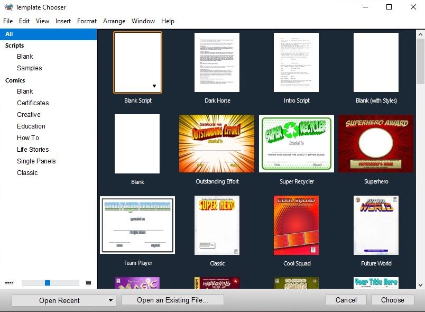Image resolution: width=425 pixels, height=312 pixels.
Task: Open the Insert menu
Action: (x=63, y=21)
